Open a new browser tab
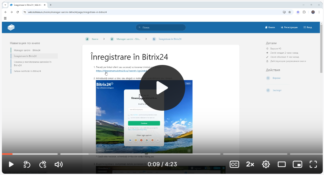324x175 pixels. coord(50,5)
